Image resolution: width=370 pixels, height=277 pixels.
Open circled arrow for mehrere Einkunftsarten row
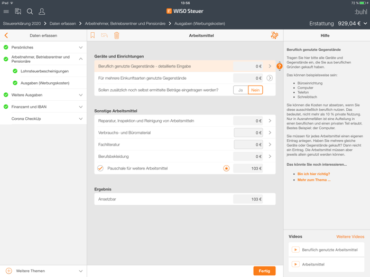[x=270, y=78]
